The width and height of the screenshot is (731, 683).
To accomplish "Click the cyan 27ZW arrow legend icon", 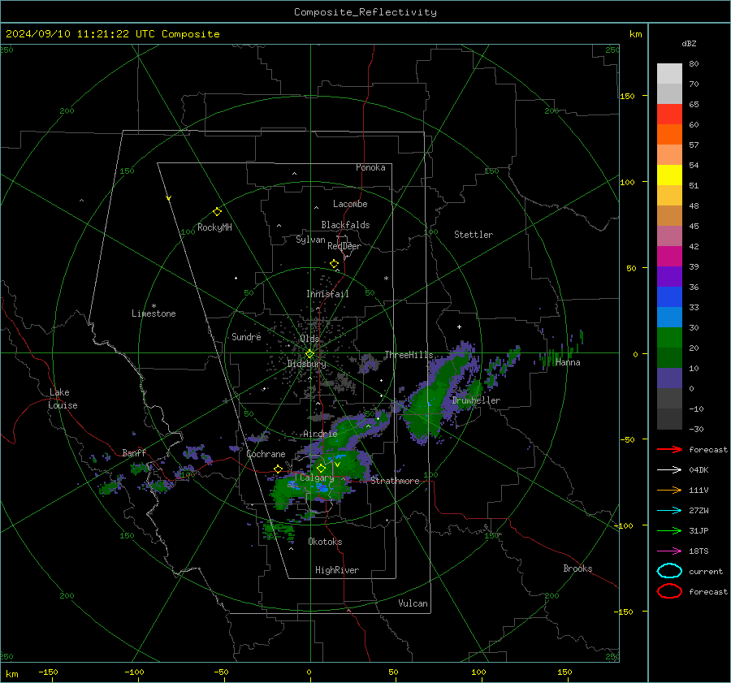I will coord(669,511).
